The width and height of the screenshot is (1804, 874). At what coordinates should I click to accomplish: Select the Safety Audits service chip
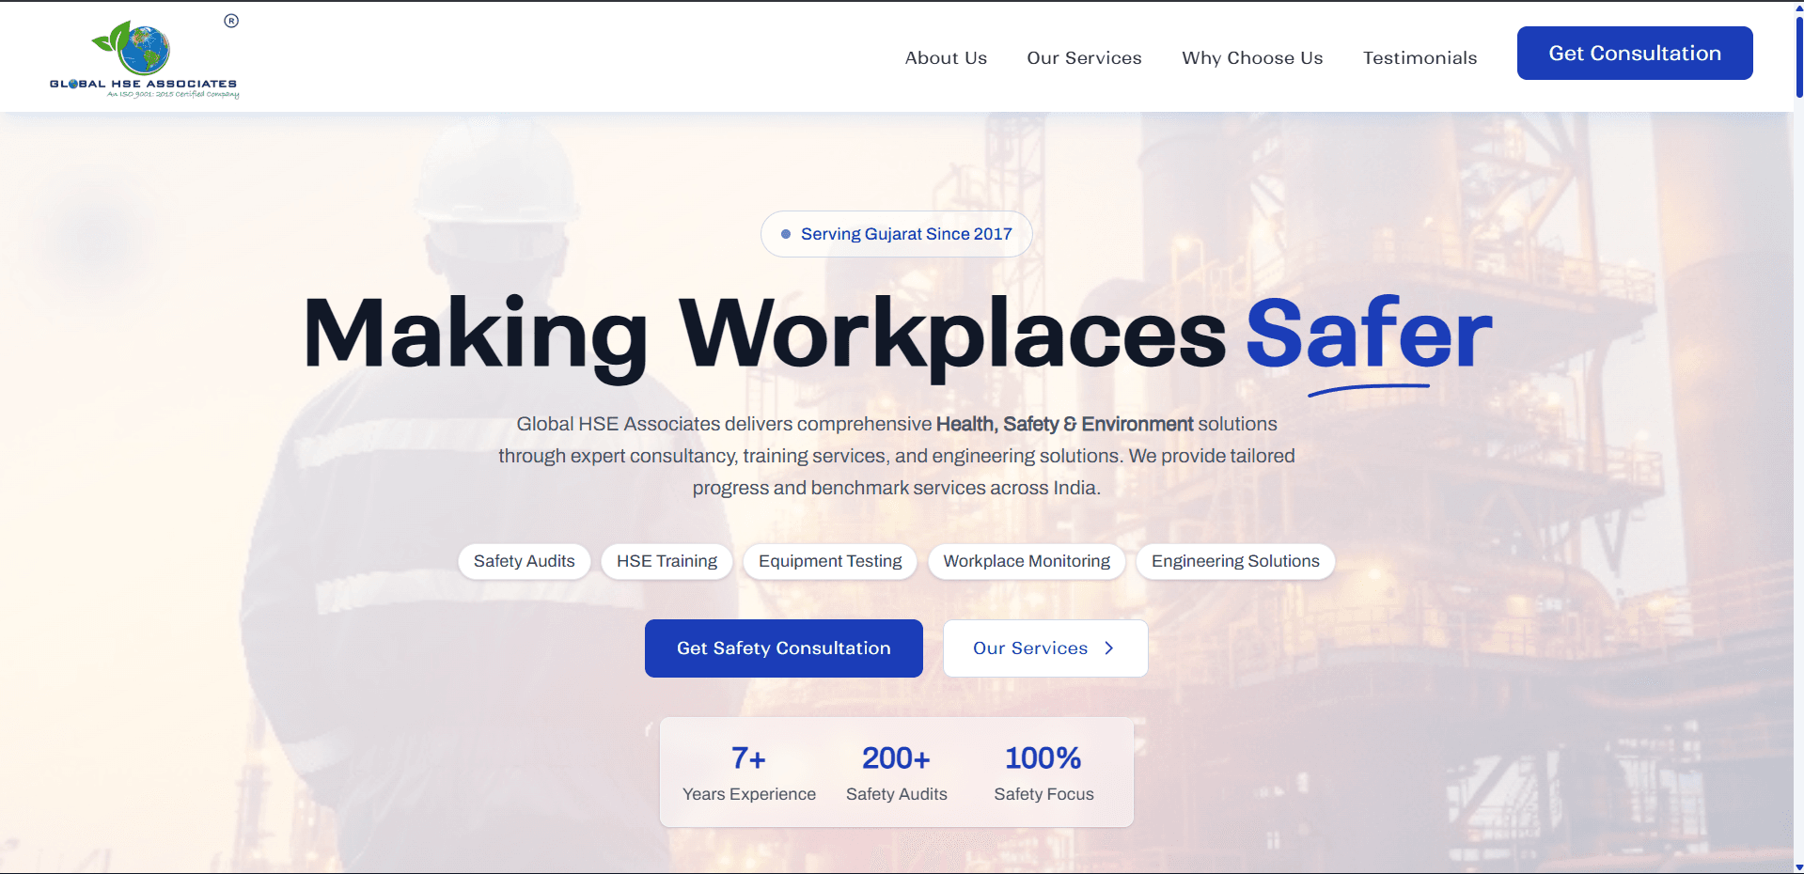[524, 561]
